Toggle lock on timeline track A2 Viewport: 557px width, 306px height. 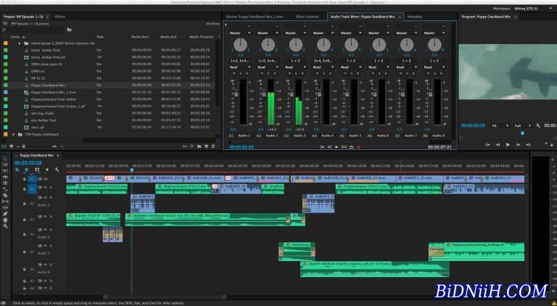click(25, 204)
